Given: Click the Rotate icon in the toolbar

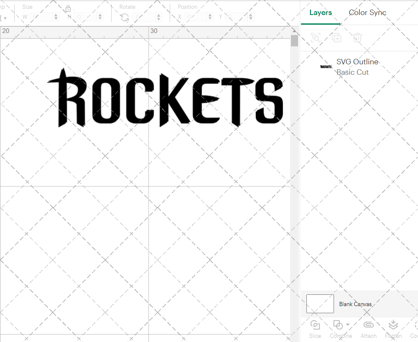Looking at the screenshot, I should pyautogui.click(x=124, y=17).
